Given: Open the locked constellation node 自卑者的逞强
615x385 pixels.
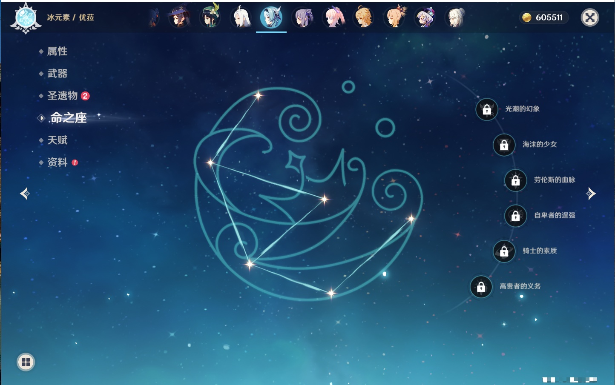Looking at the screenshot, I should 516,216.
